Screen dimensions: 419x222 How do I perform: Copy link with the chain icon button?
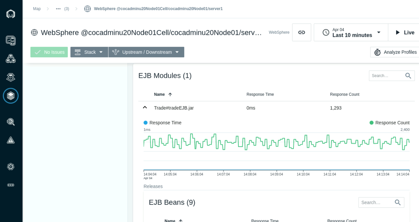click(301, 33)
